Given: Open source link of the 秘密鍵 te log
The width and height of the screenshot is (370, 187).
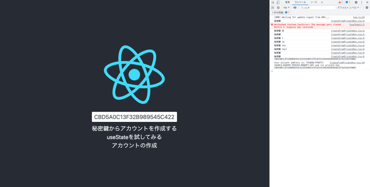Looking at the screenshot, I should (348, 42).
